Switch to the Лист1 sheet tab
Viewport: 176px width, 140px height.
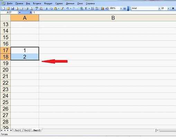click(18, 130)
